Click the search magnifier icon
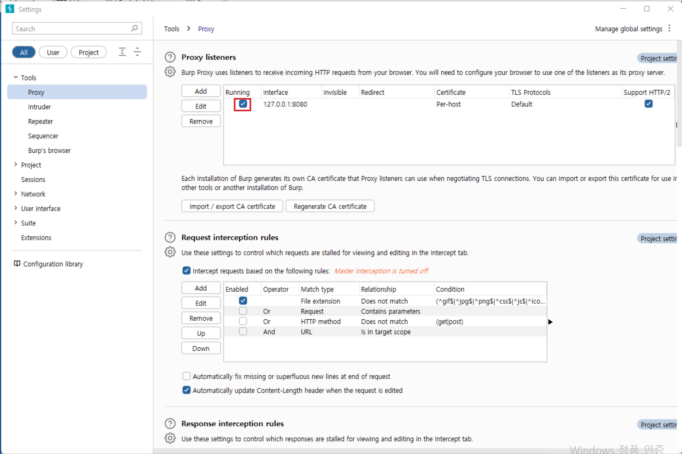The image size is (682, 454). [134, 28]
